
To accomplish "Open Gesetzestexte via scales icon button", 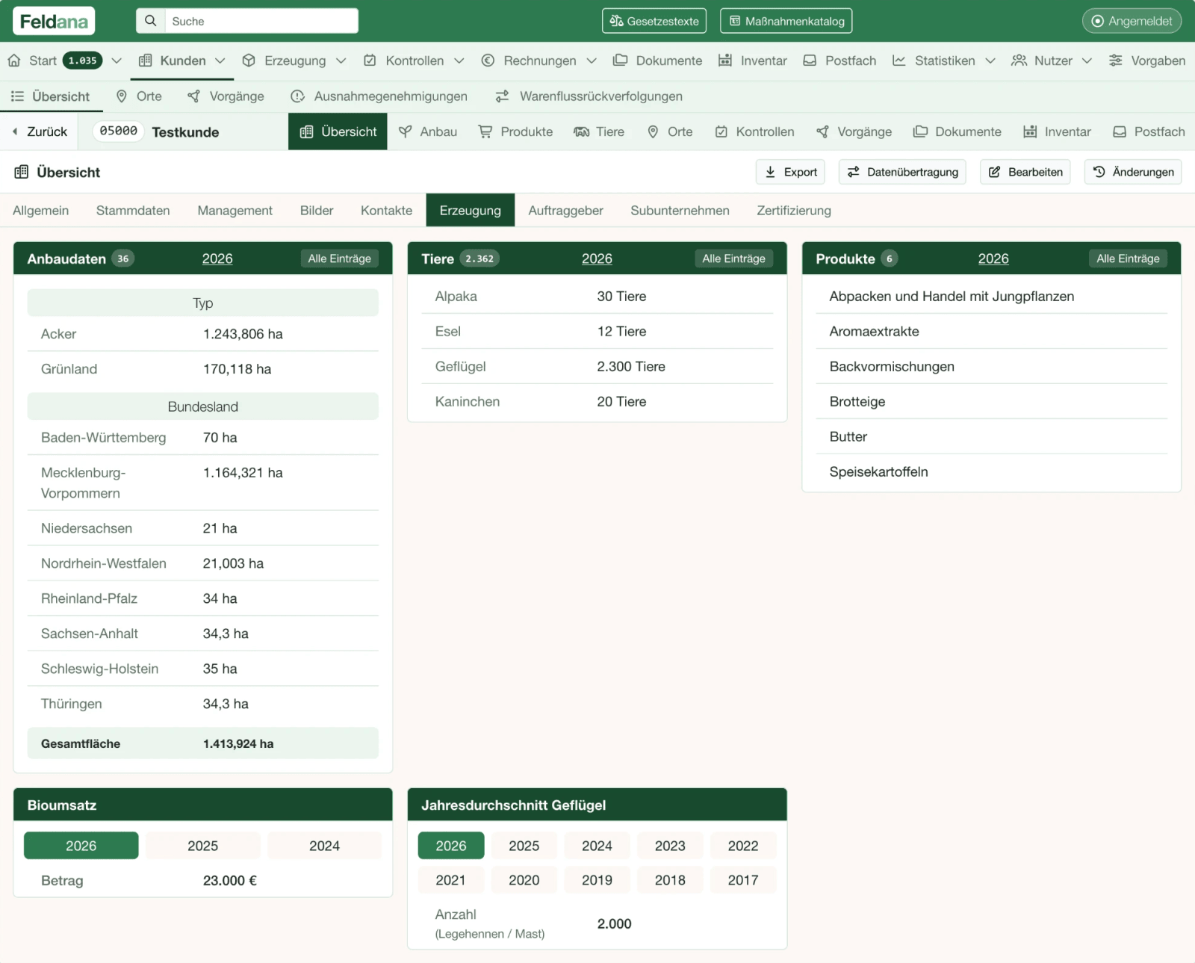I will (654, 21).
